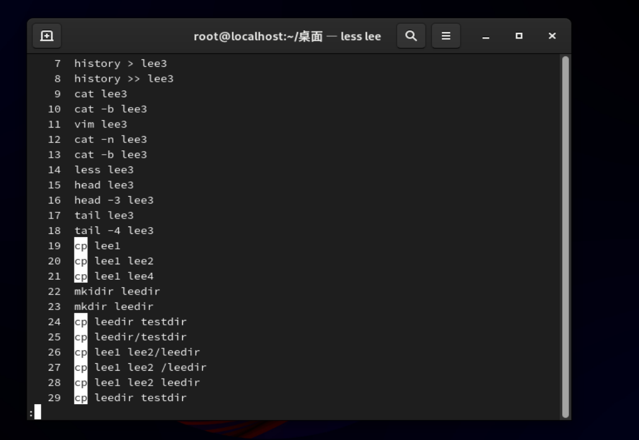639x440 pixels.
Task: Minimize the terminal window
Action: [486, 37]
